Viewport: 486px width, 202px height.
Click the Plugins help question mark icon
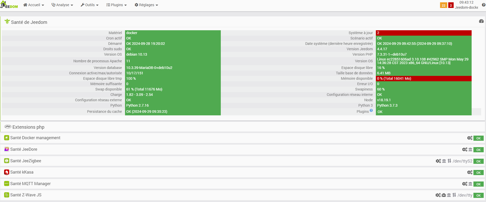(x=371, y=110)
